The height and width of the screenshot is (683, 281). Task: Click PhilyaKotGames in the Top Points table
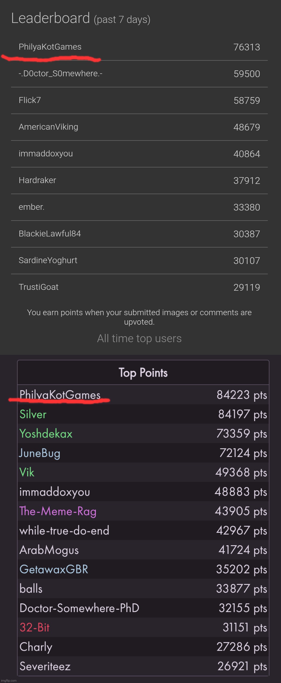(60, 395)
